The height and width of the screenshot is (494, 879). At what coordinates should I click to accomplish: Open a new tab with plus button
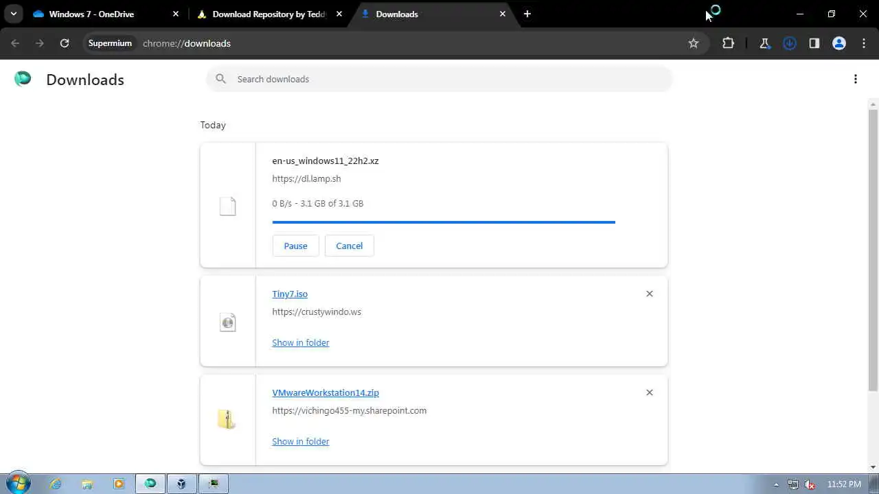point(527,14)
